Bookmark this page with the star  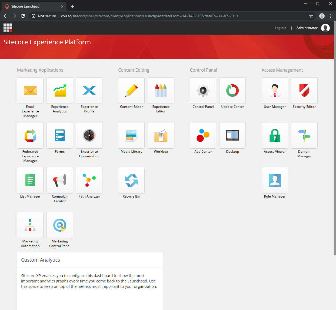311,16
